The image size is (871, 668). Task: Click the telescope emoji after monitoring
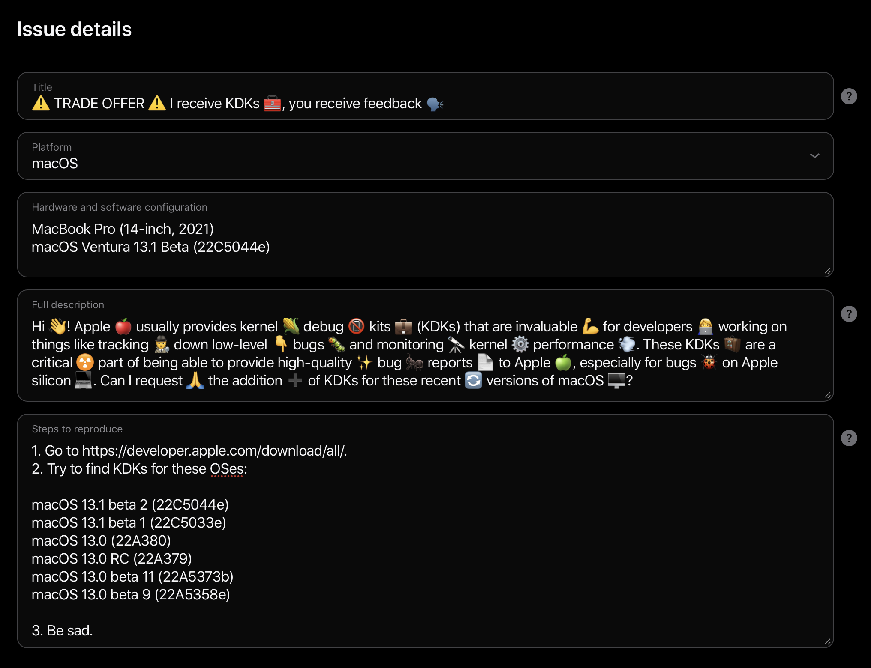coord(456,344)
